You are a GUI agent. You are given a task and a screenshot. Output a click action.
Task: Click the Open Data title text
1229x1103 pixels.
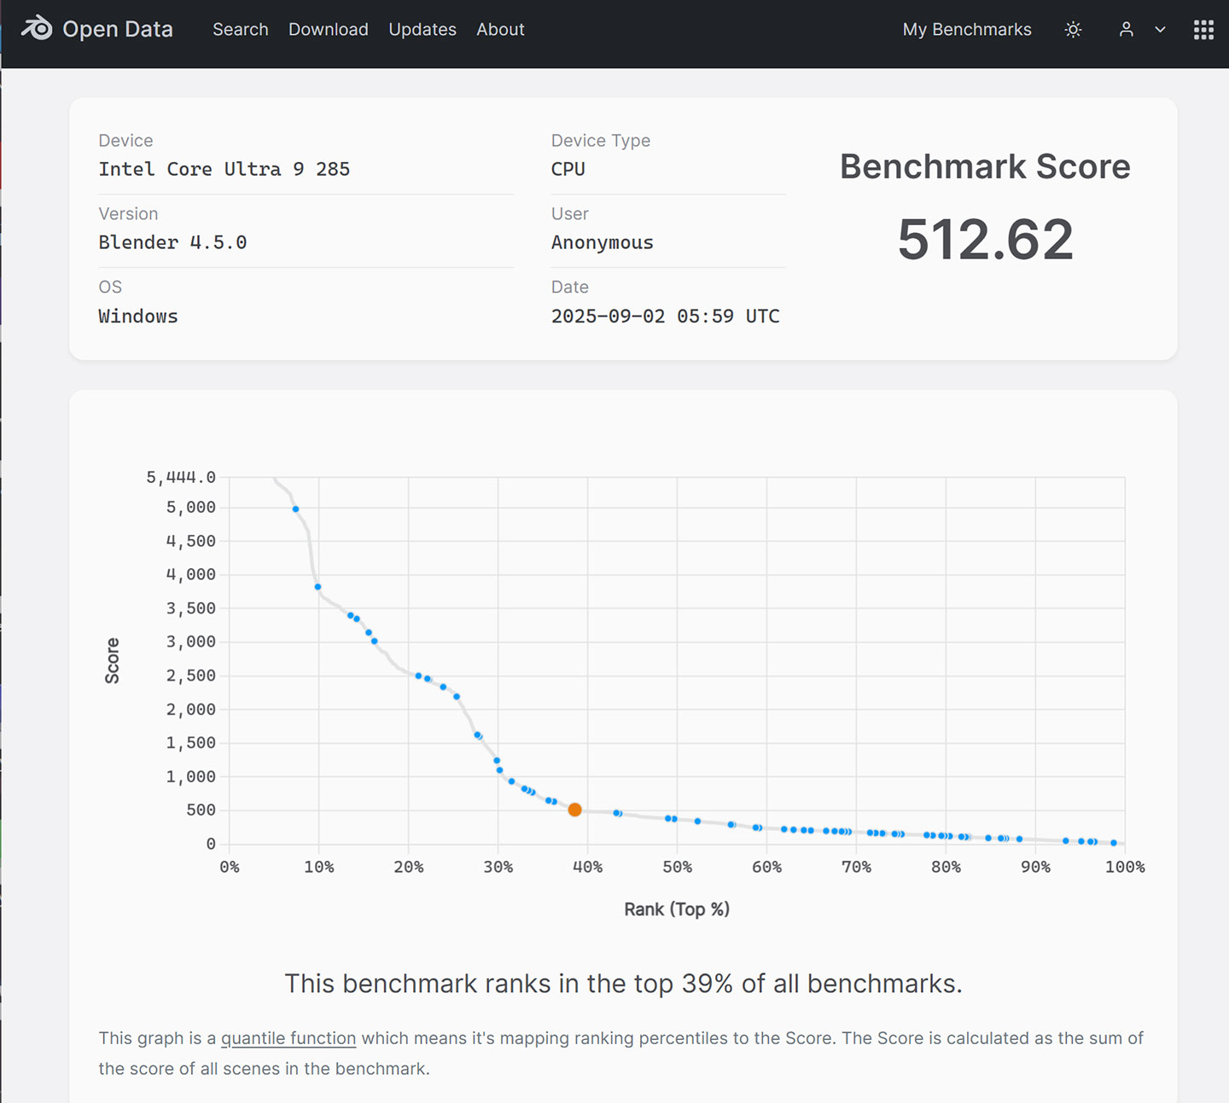(x=118, y=30)
